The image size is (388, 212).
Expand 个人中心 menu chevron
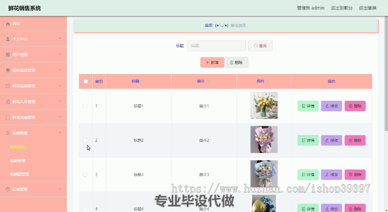pos(59,39)
